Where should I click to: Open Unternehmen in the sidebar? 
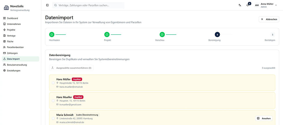point(21,24)
